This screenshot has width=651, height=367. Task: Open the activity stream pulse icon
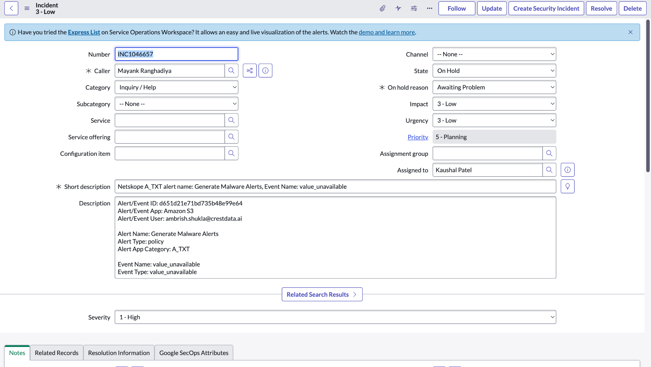pyautogui.click(x=398, y=8)
